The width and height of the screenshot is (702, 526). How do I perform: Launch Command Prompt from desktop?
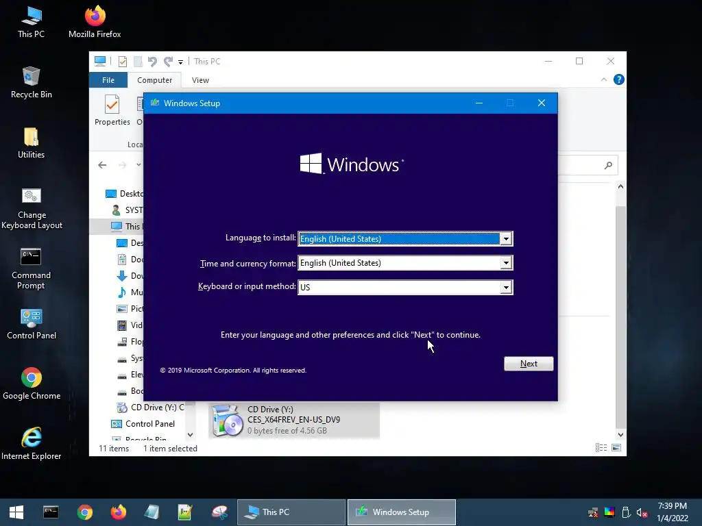point(31,268)
